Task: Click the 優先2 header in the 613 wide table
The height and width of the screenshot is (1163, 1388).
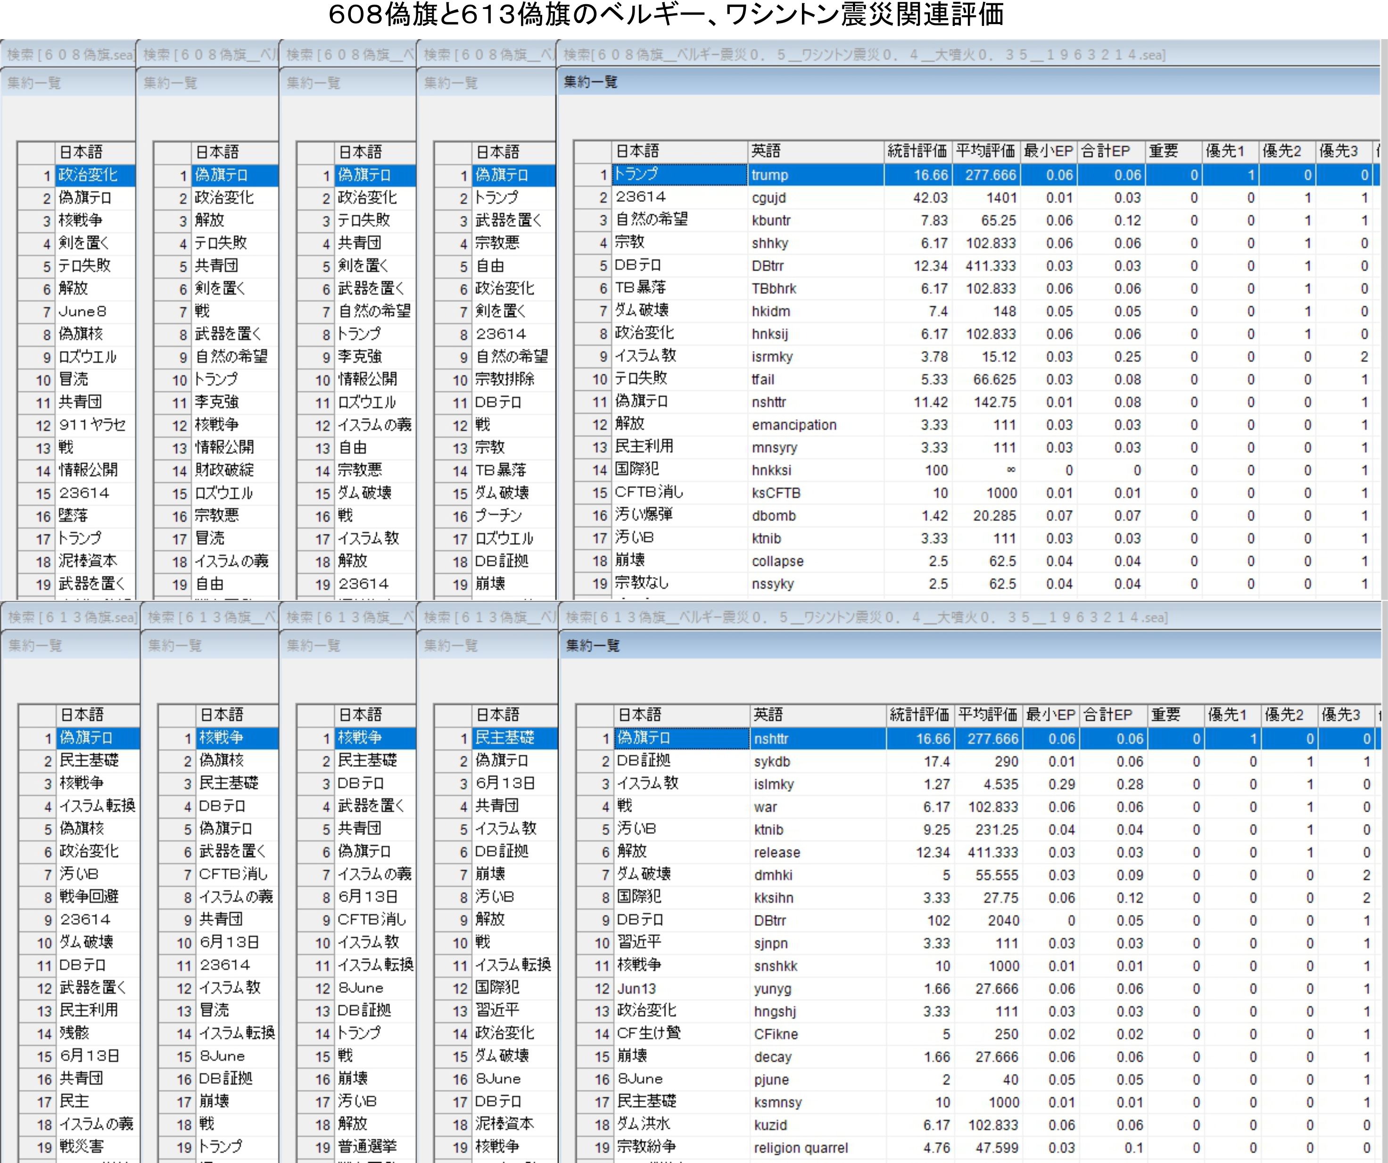Action: tap(1289, 714)
